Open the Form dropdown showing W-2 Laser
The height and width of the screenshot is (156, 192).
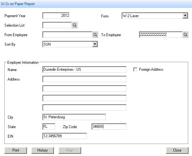(x=185, y=16)
